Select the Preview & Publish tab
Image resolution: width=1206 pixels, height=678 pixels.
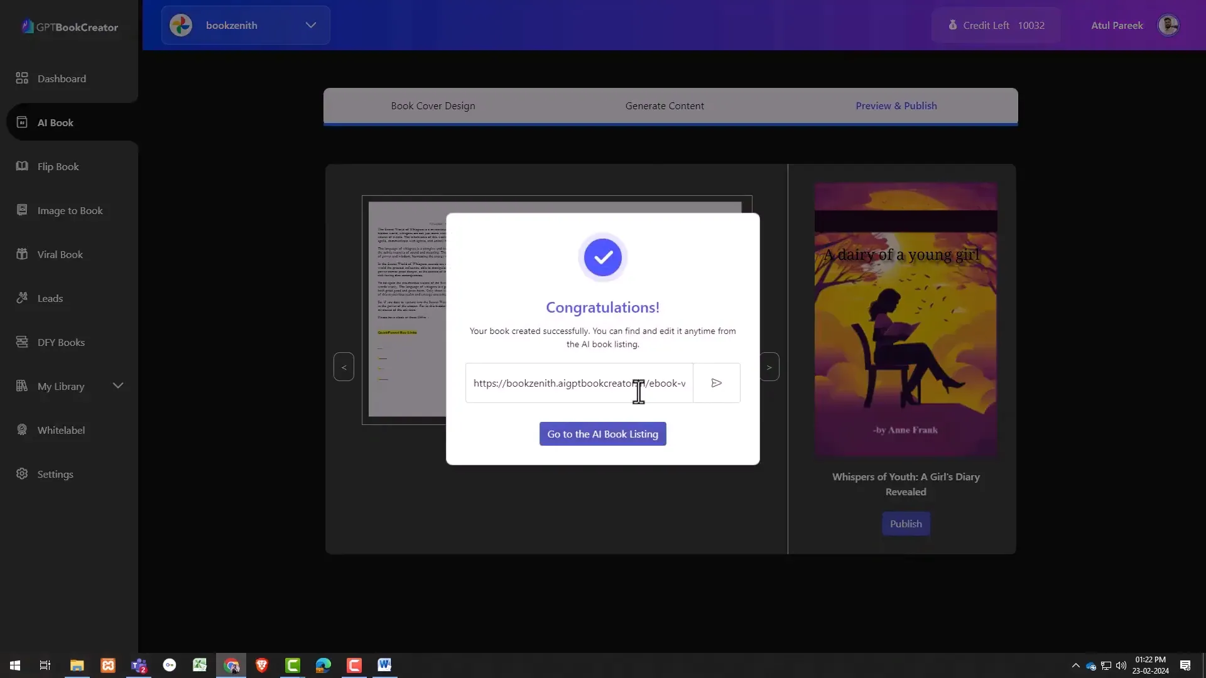(x=896, y=105)
